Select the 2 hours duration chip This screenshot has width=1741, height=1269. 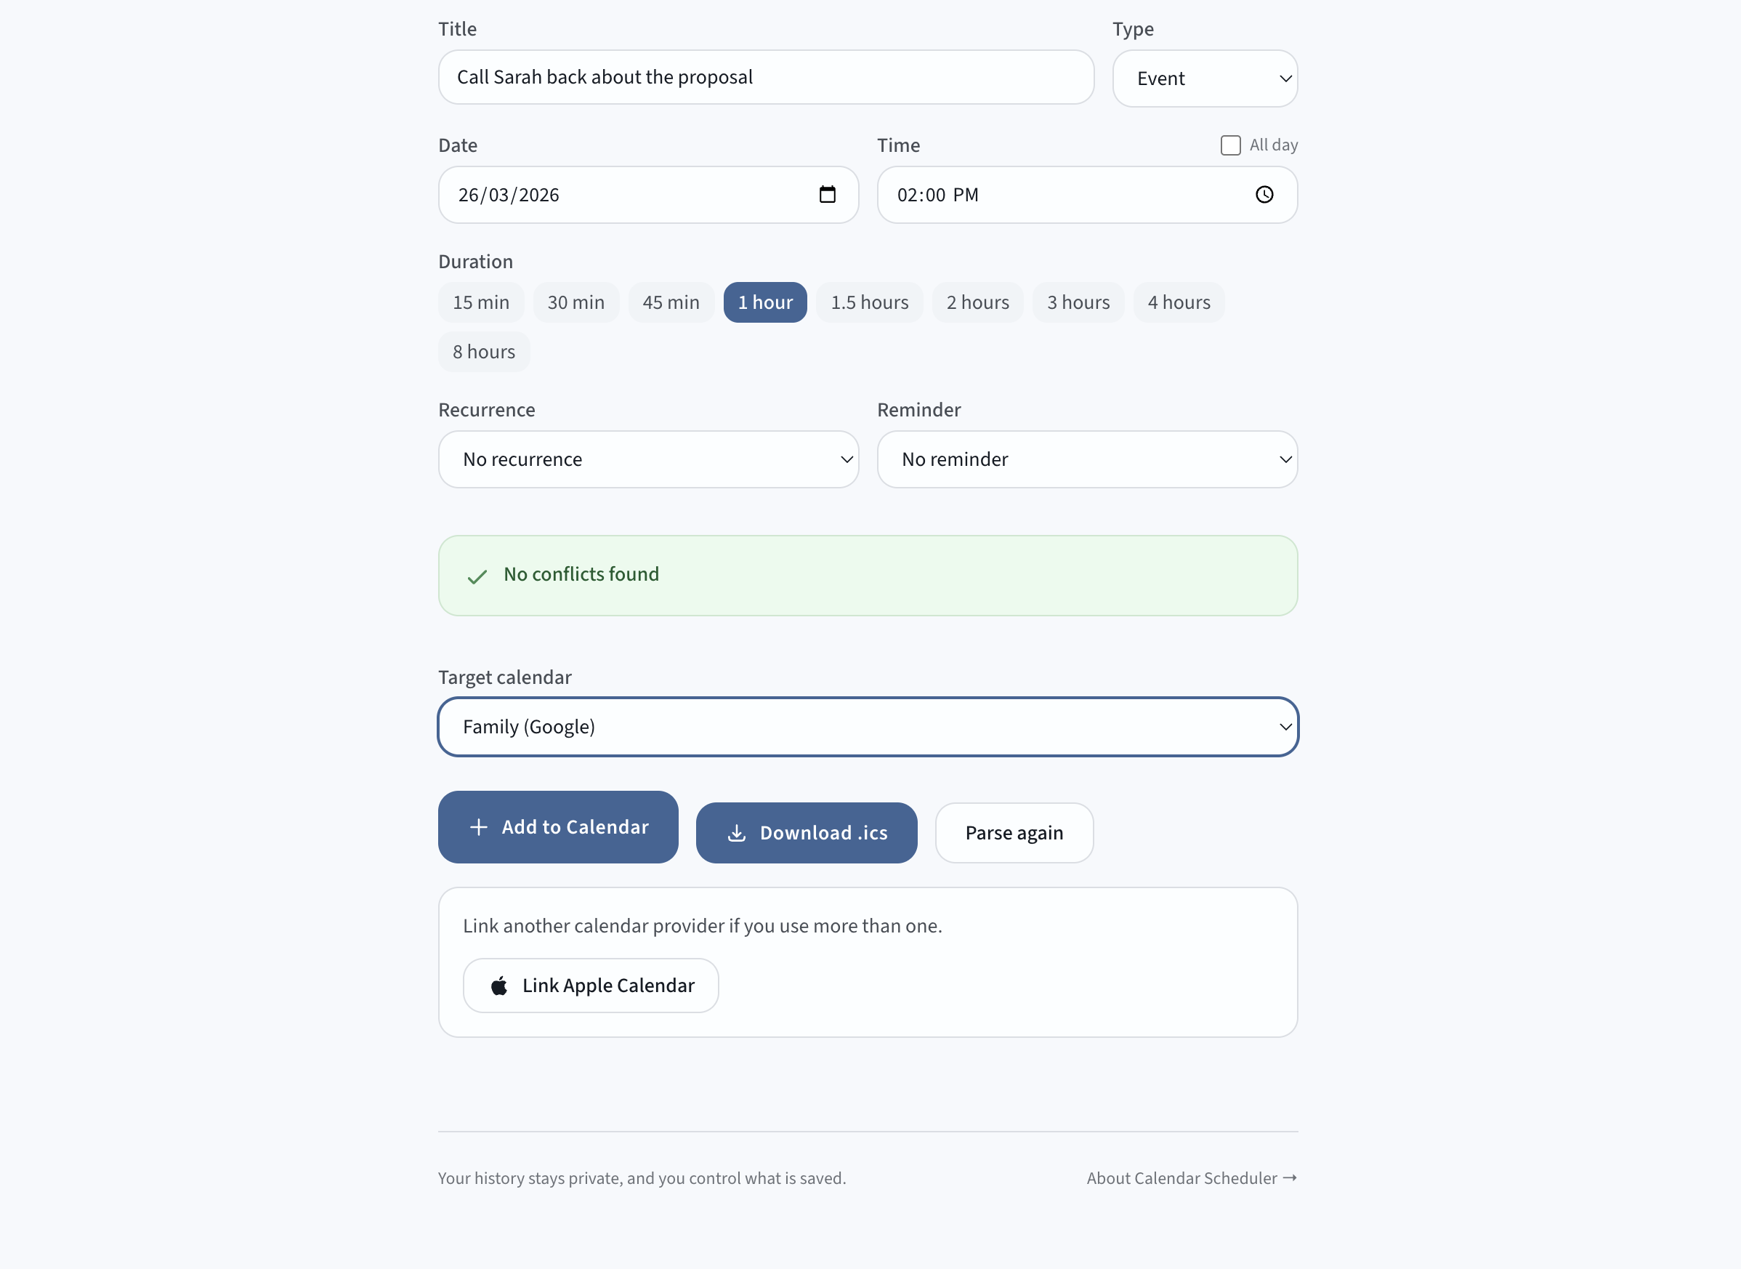(977, 302)
